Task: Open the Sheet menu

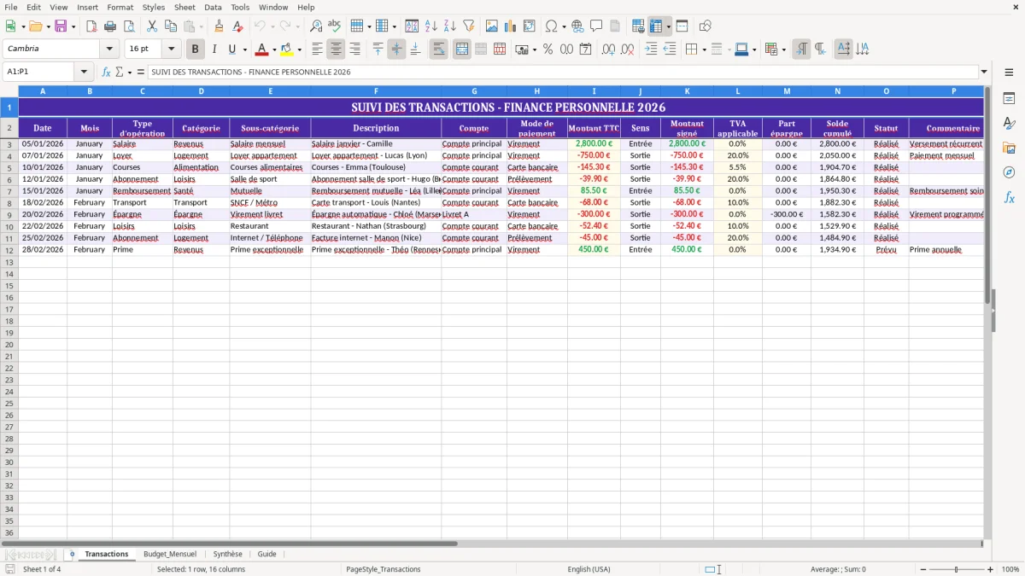Action: (184, 7)
